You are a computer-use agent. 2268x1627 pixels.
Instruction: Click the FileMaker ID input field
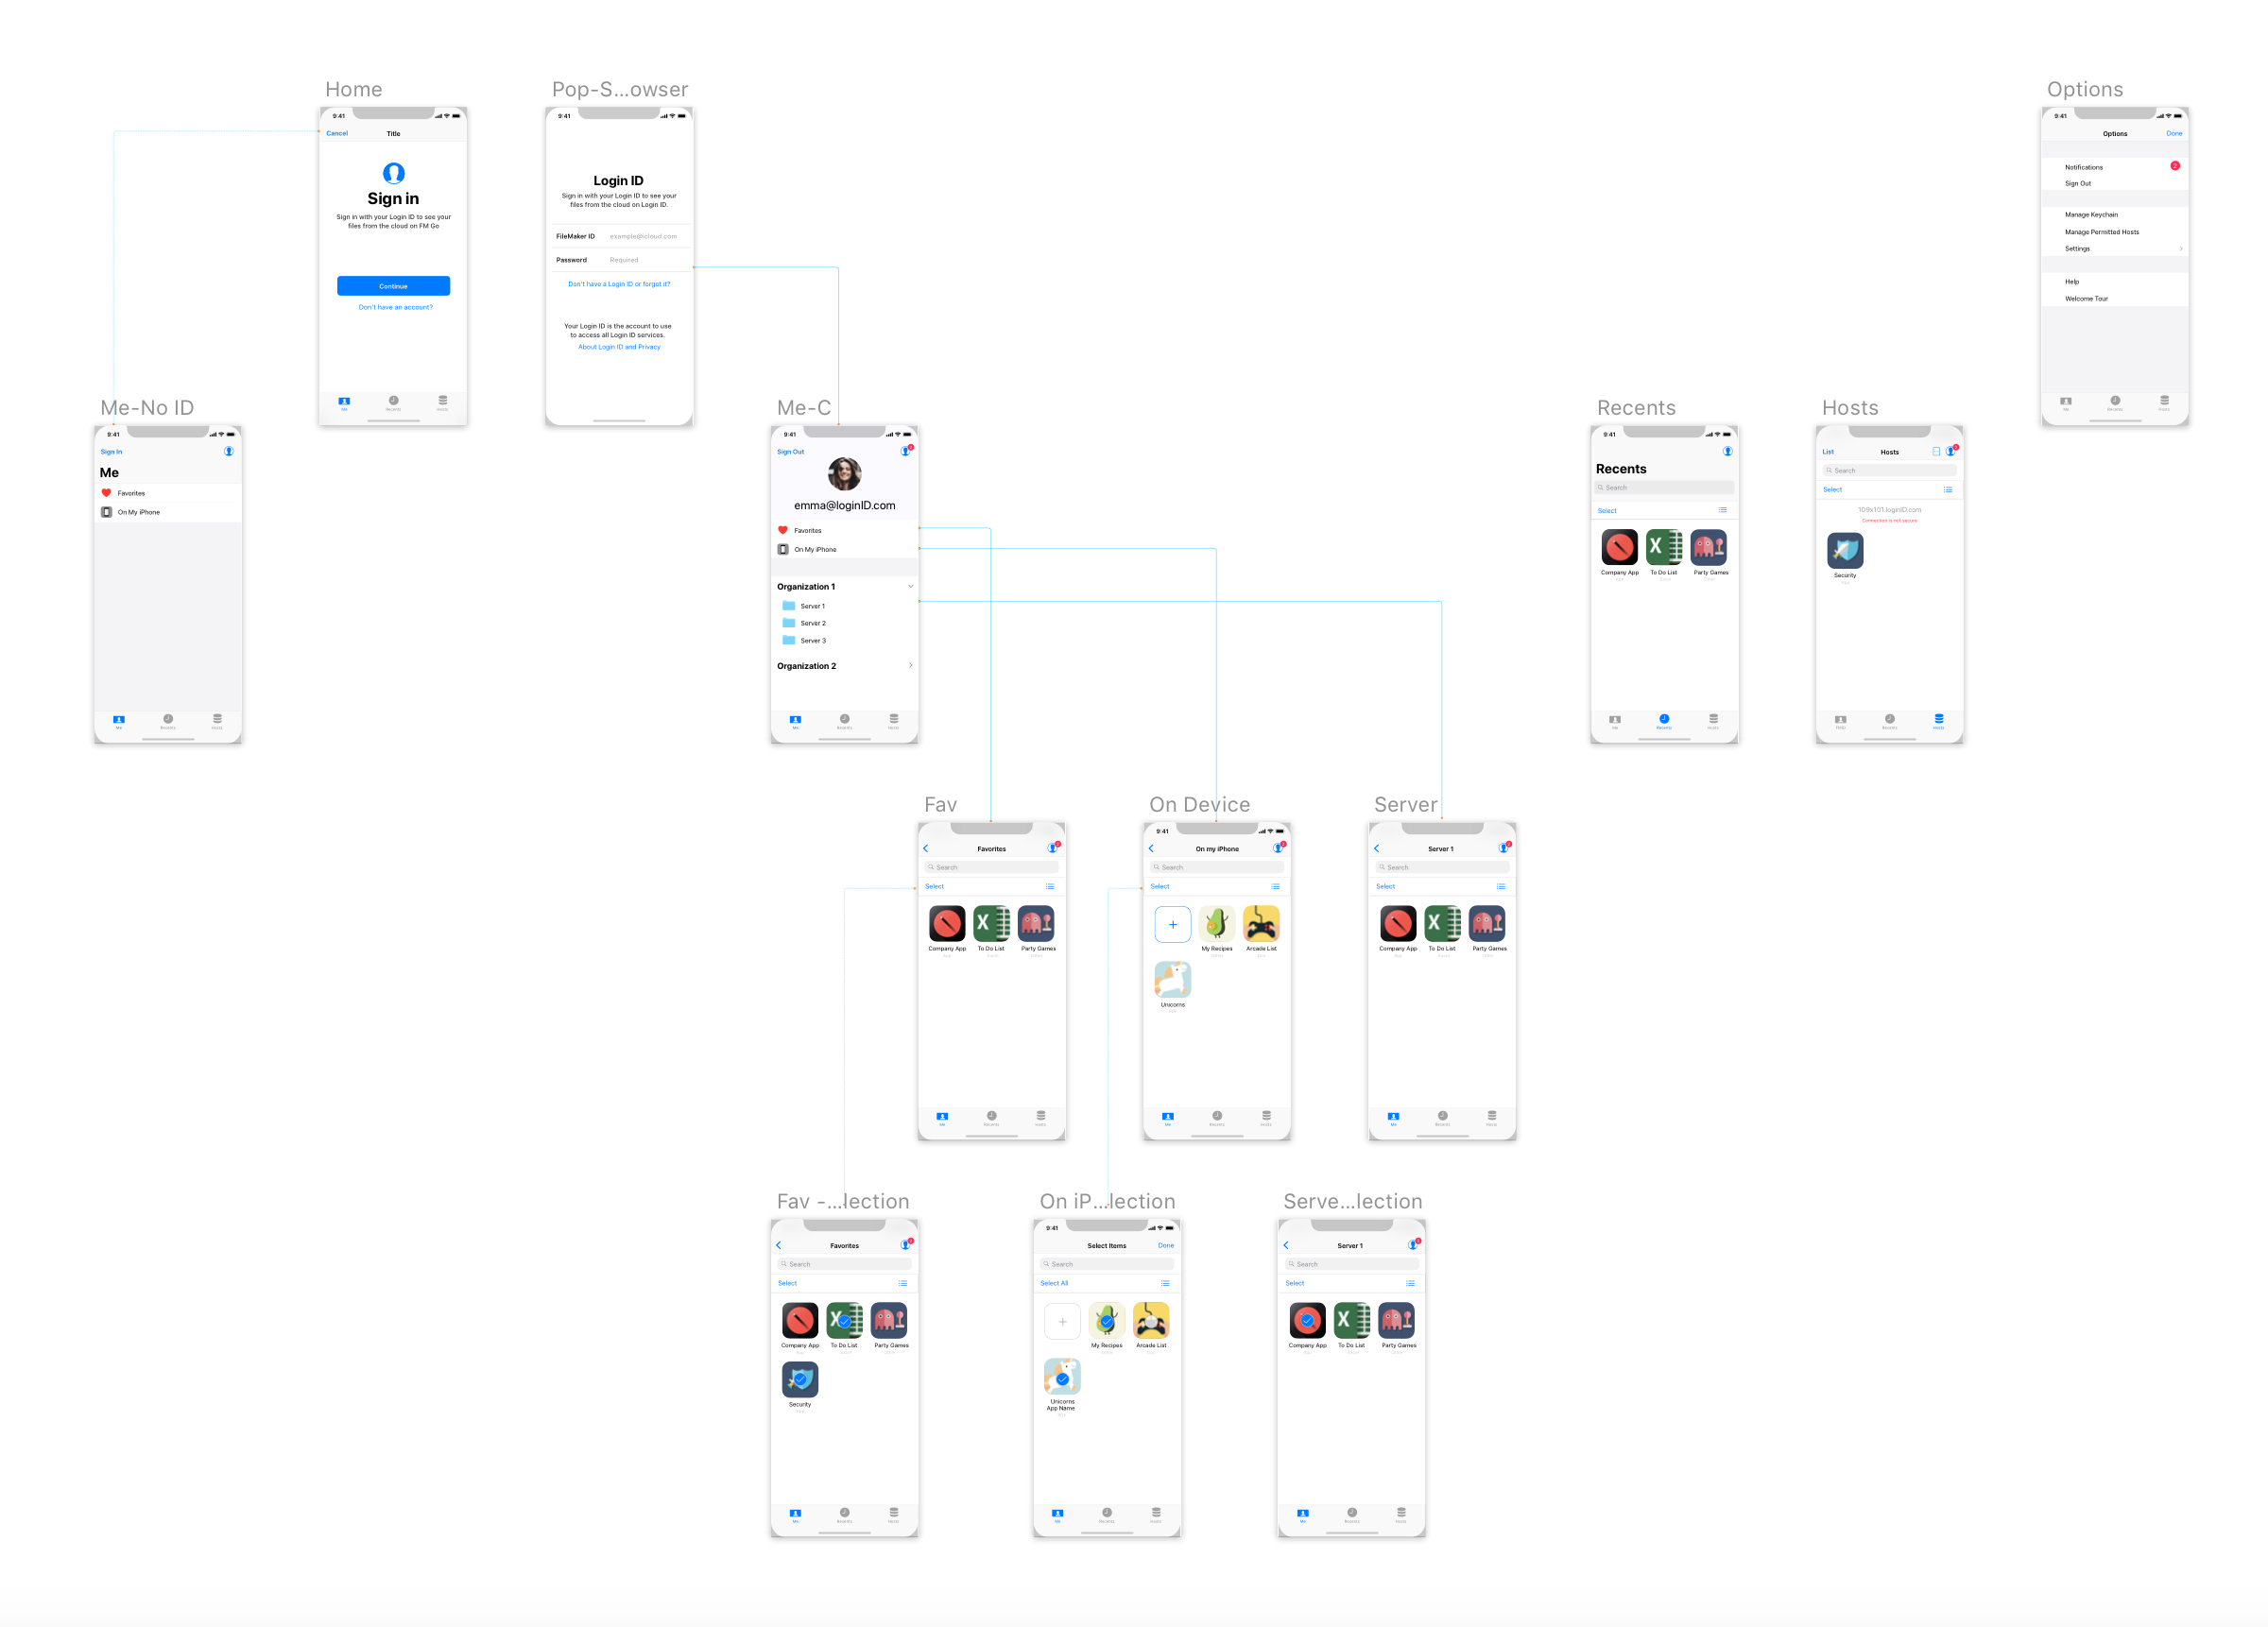pos(645,237)
